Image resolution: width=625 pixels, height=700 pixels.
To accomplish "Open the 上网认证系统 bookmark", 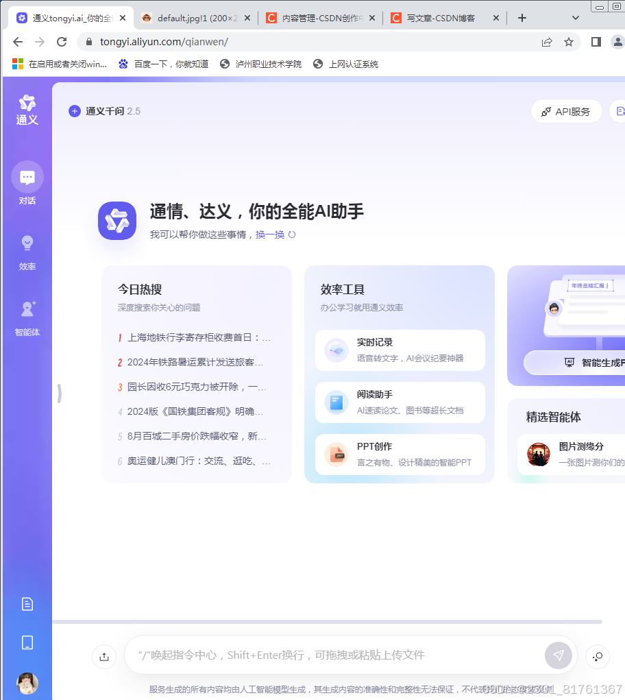I will pyautogui.click(x=345, y=64).
